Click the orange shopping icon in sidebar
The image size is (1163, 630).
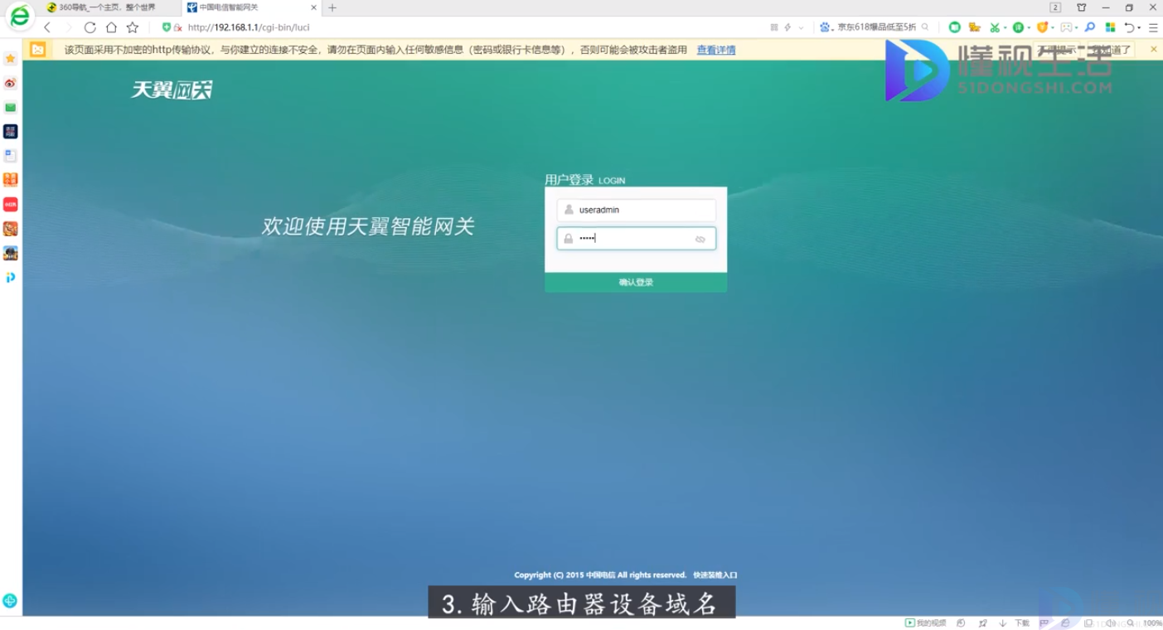click(10, 180)
